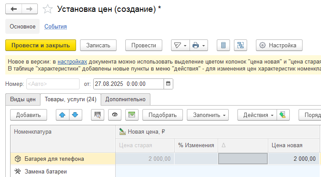The width and height of the screenshot is (321, 177).
Task: Click the Записать button
Action: pyautogui.click(x=98, y=45)
